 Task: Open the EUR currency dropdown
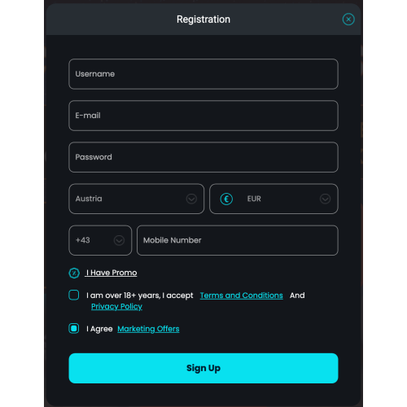coord(274,199)
